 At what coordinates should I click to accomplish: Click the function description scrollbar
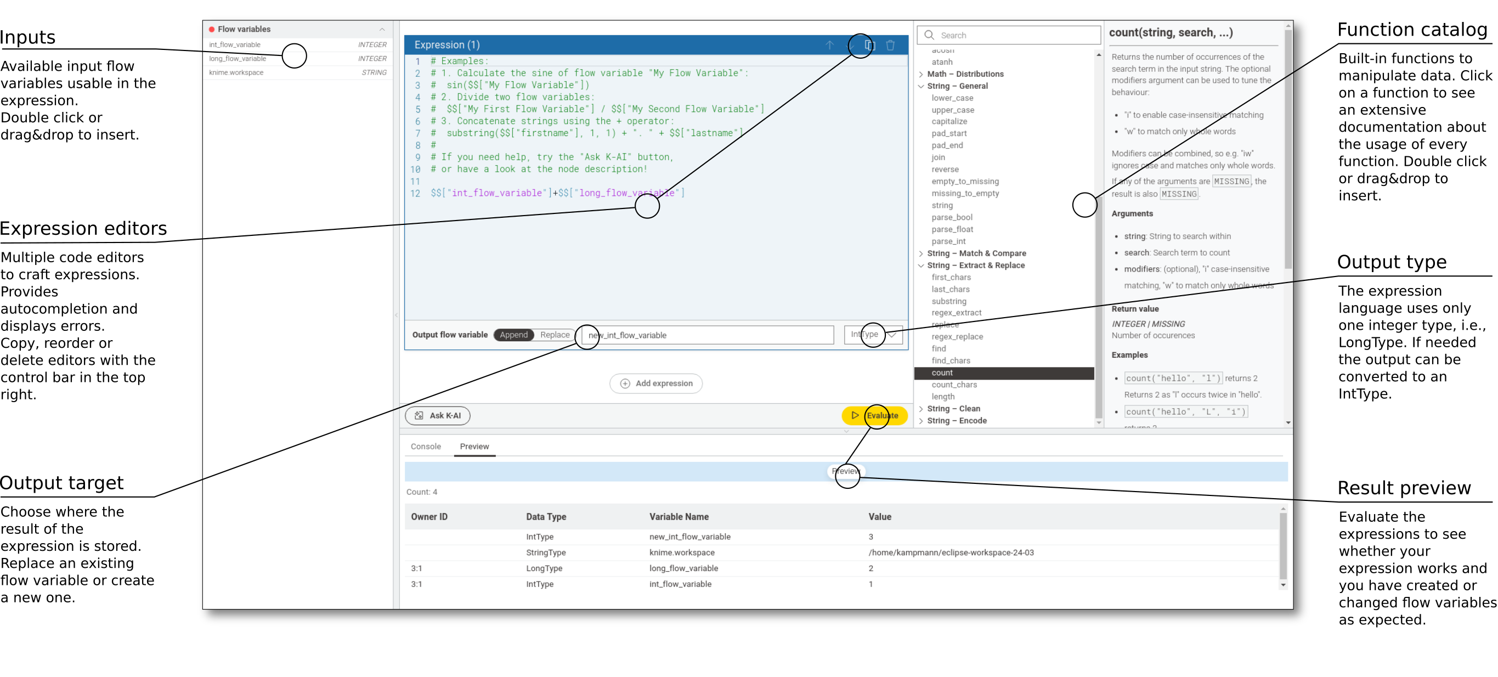[1288, 148]
